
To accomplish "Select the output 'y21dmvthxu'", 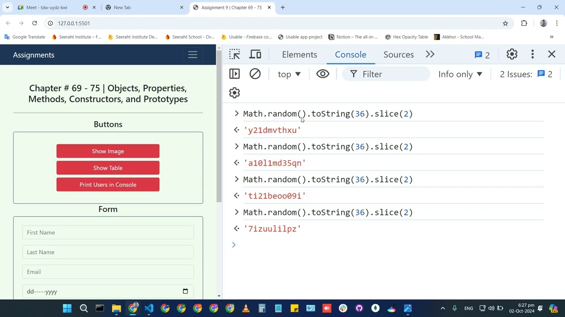I will [272, 130].
